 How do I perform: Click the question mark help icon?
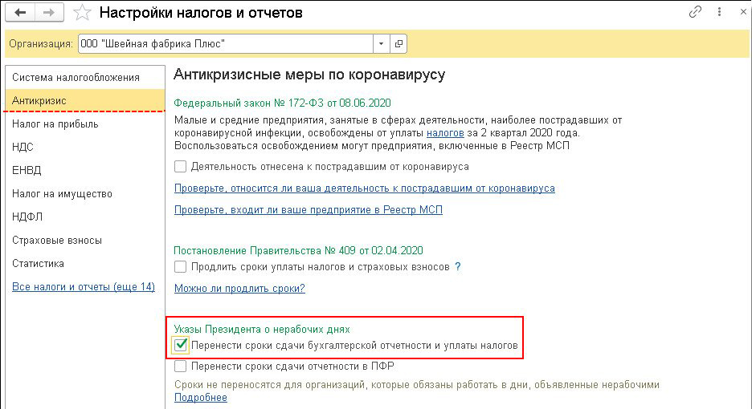tap(458, 266)
